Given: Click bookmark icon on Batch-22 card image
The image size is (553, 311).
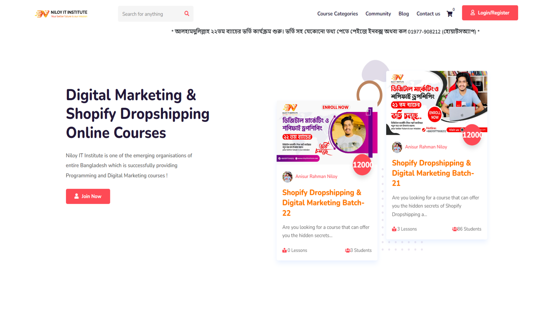Looking at the screenshot, I should pyautogui.click(x=368, y=112).
